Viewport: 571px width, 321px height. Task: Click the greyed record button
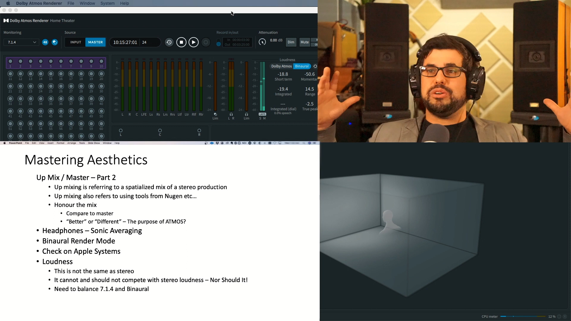[x=206, y=42]
